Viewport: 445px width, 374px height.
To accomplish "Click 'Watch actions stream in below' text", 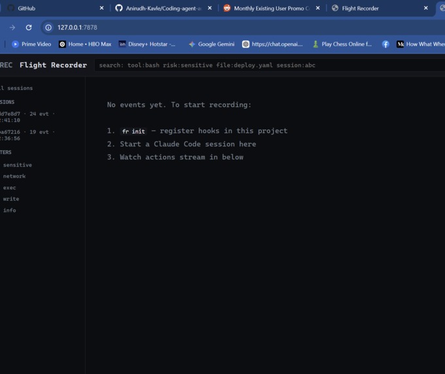I will pyautogui.click(x=182, y=157).
